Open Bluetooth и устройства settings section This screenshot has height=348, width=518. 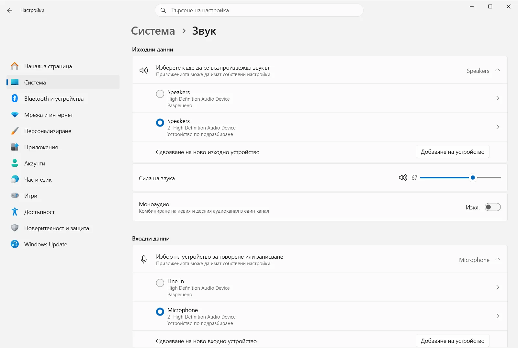click(63, 98)
